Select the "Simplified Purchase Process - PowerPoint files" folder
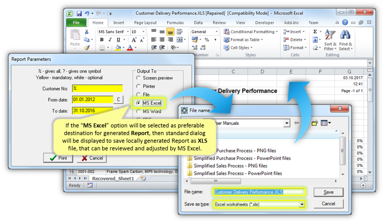Viewport: 384px width, 223px height. pos(239,158)
